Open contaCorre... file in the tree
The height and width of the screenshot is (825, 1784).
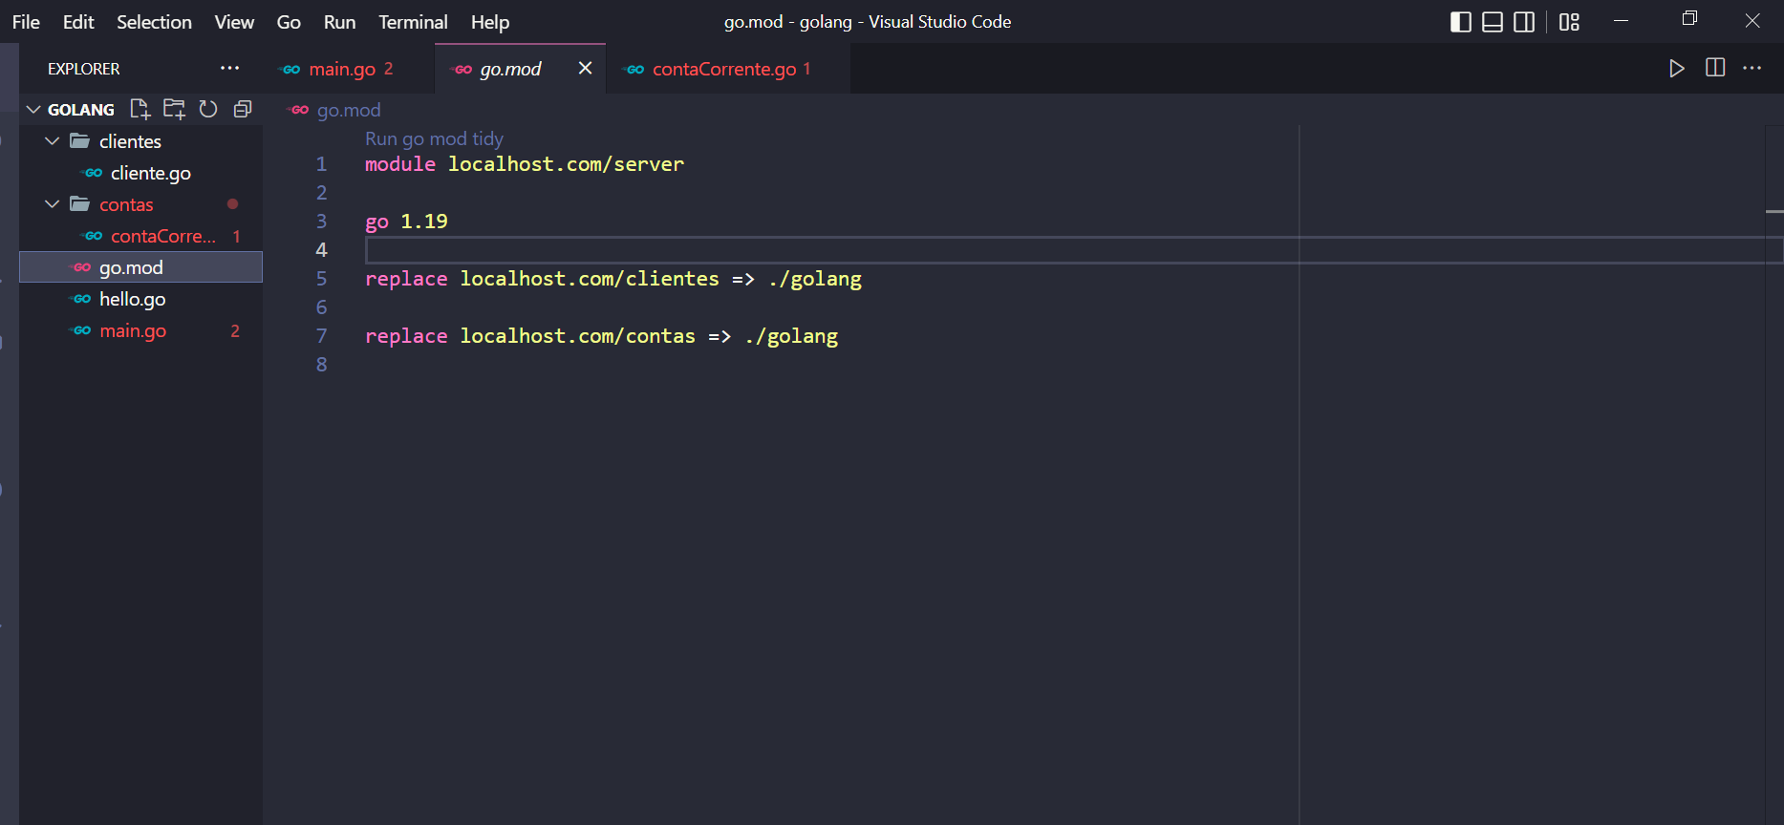pos(140,236)
